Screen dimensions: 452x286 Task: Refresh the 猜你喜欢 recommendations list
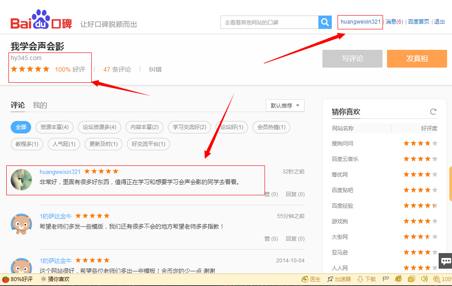[433, 112]
